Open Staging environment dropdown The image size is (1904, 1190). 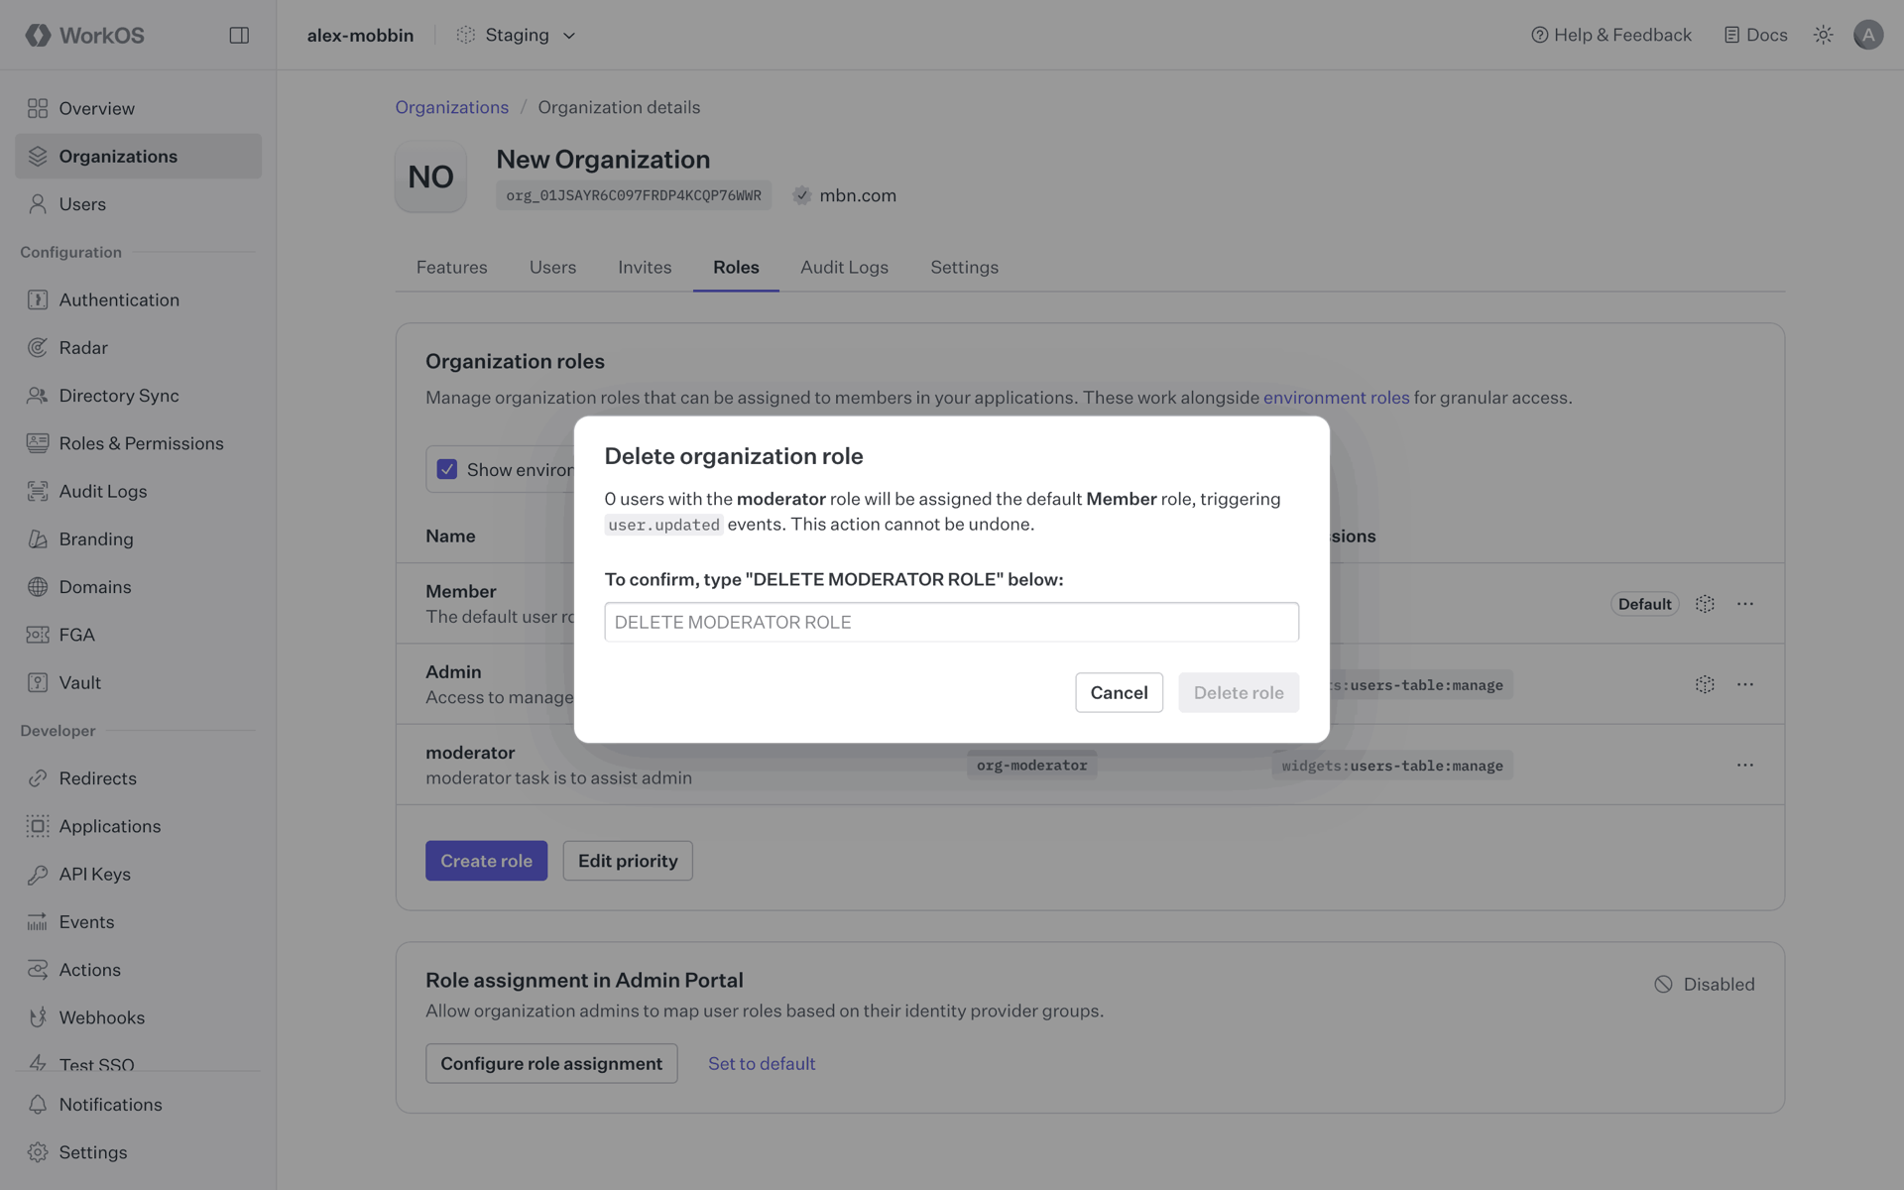coord(516,35)
